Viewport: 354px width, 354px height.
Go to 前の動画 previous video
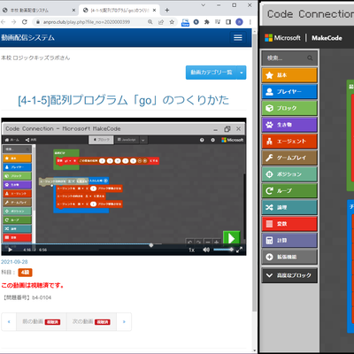tap(42, 321)
